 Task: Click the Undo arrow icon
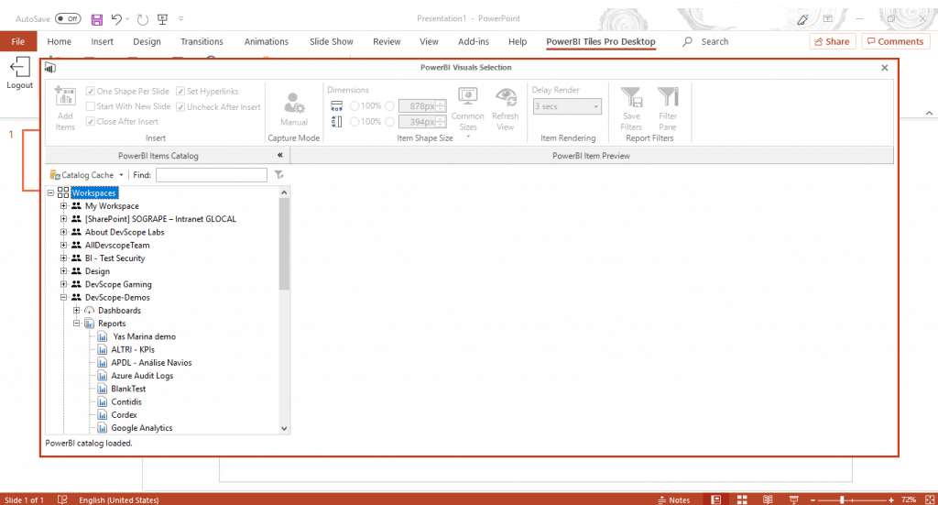pos(116,19)
